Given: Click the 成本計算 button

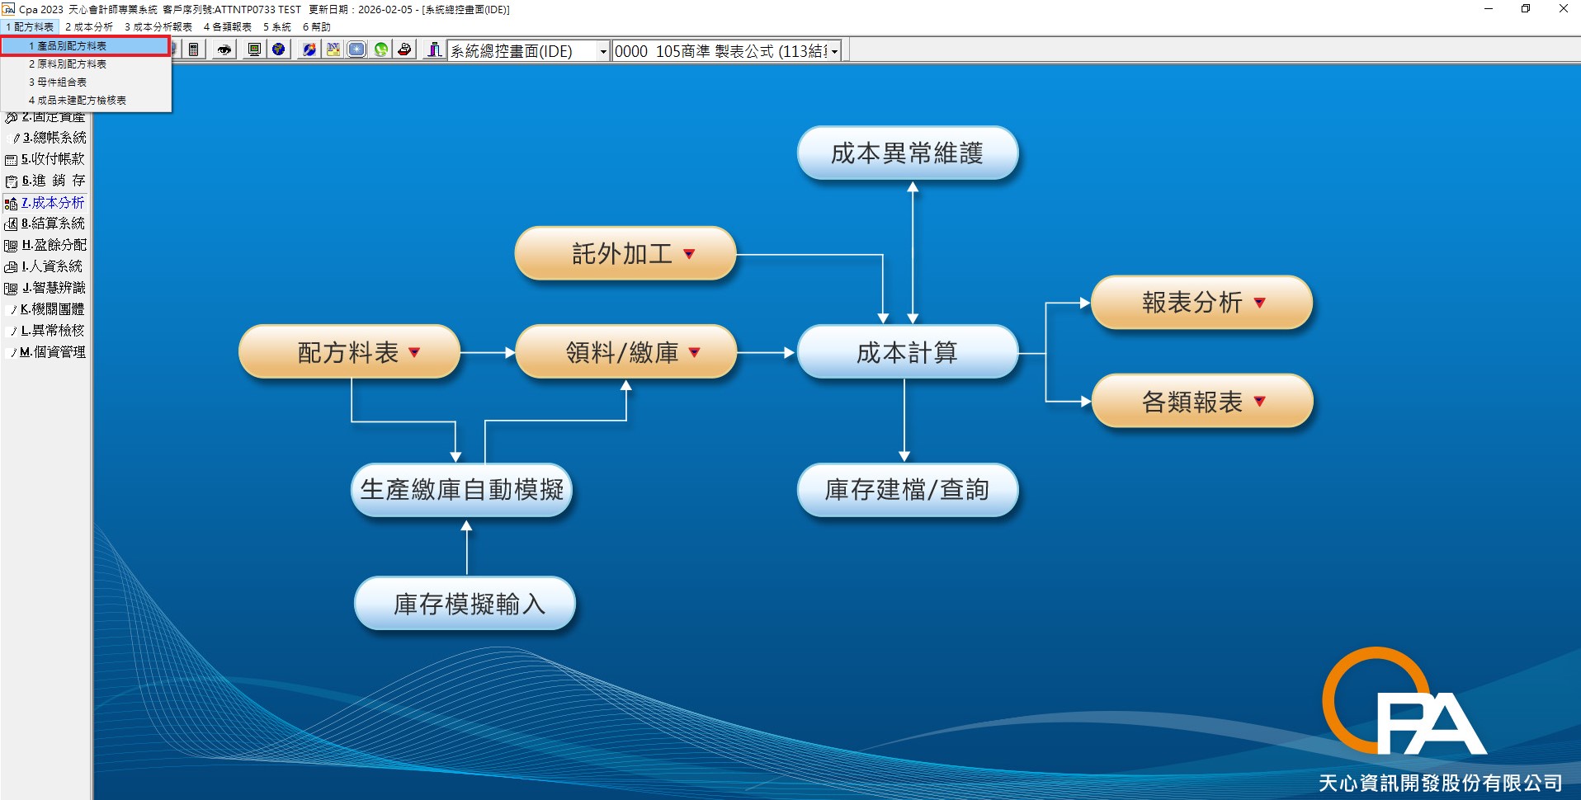Looking at the screenshot, I should pyautogui.click(x=908, y=353).
